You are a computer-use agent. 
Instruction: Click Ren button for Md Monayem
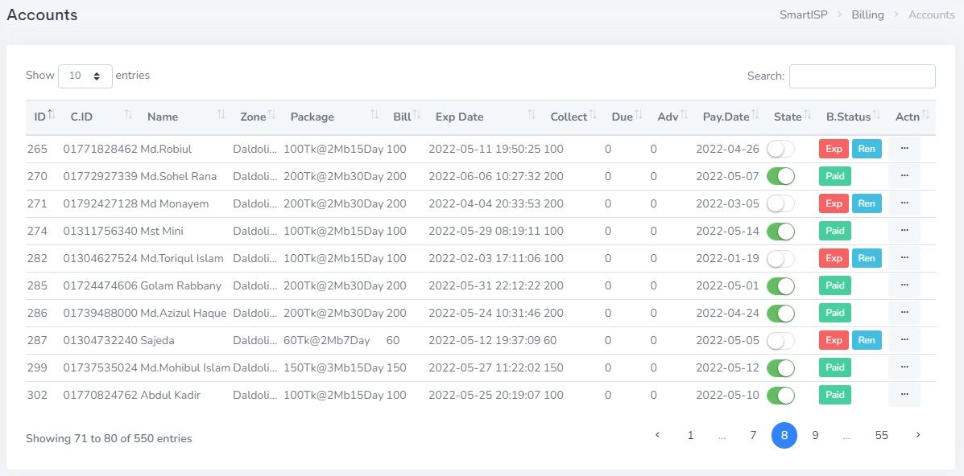coord(867,203)
